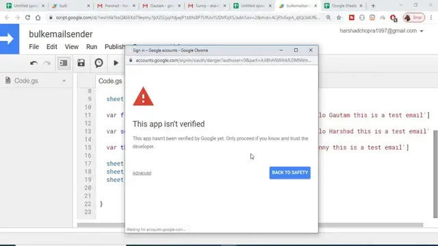Click the Apps Script blue arrow logo
Screen dimensions: 438x246
point(10,39)
